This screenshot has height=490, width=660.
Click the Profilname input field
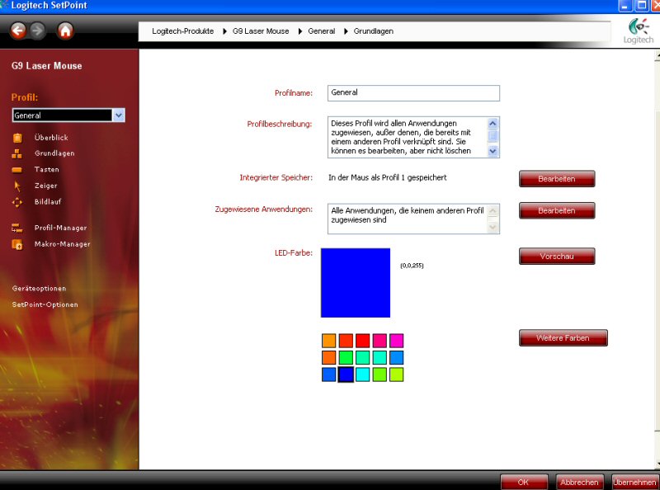[413, 93]
